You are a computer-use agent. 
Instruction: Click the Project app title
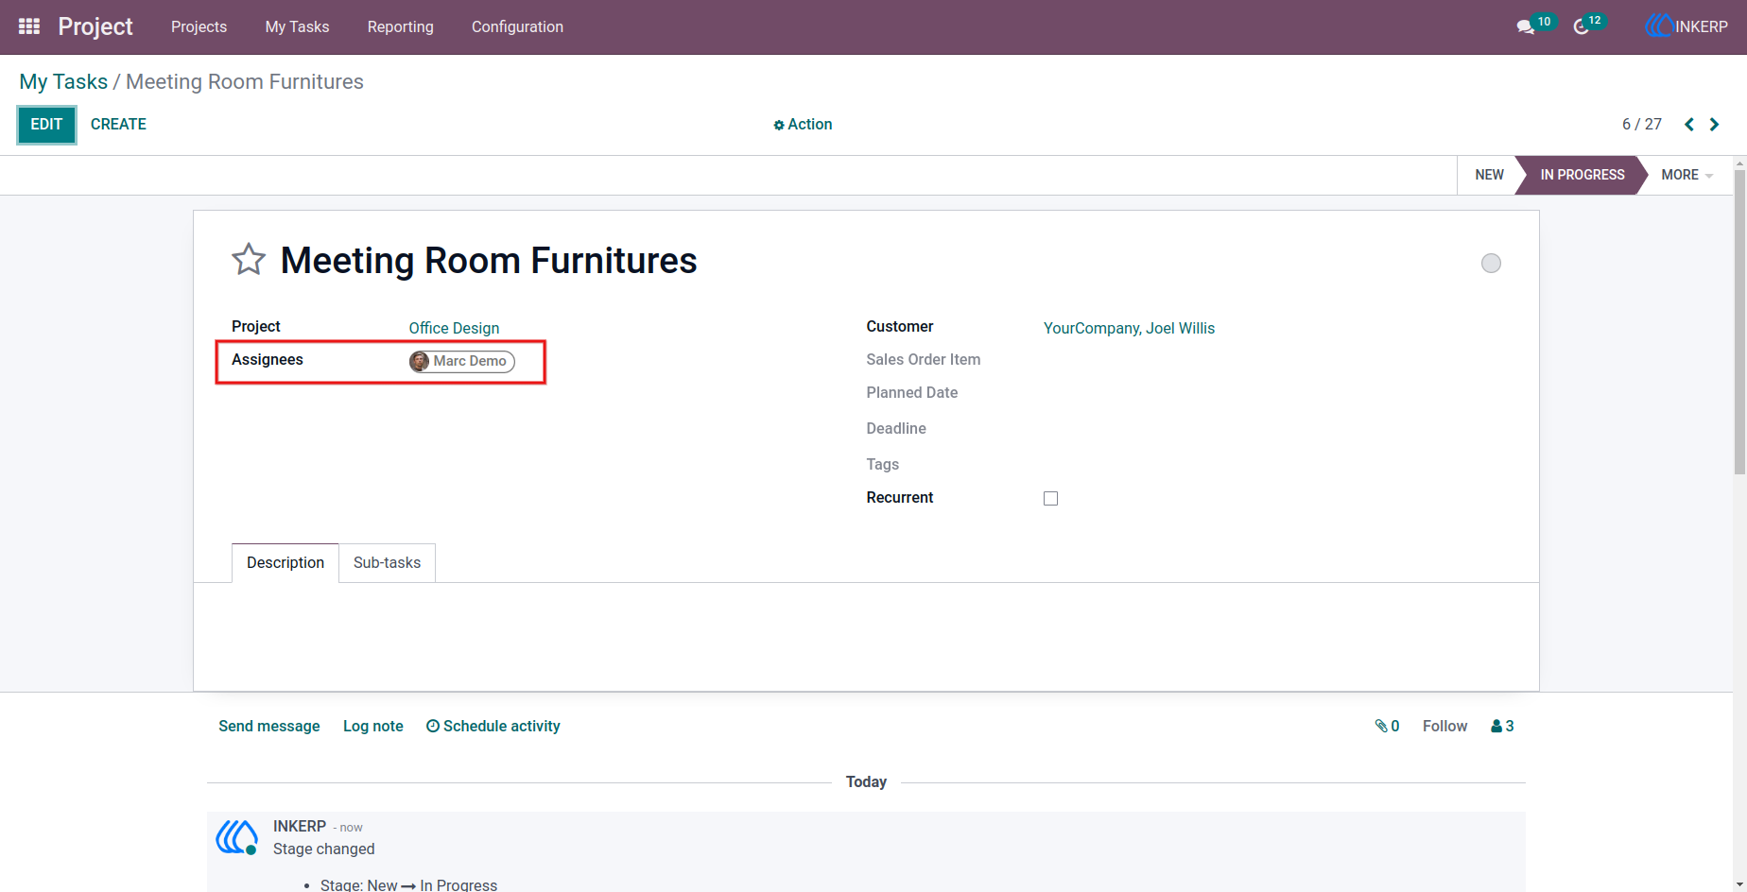[95, 26]
